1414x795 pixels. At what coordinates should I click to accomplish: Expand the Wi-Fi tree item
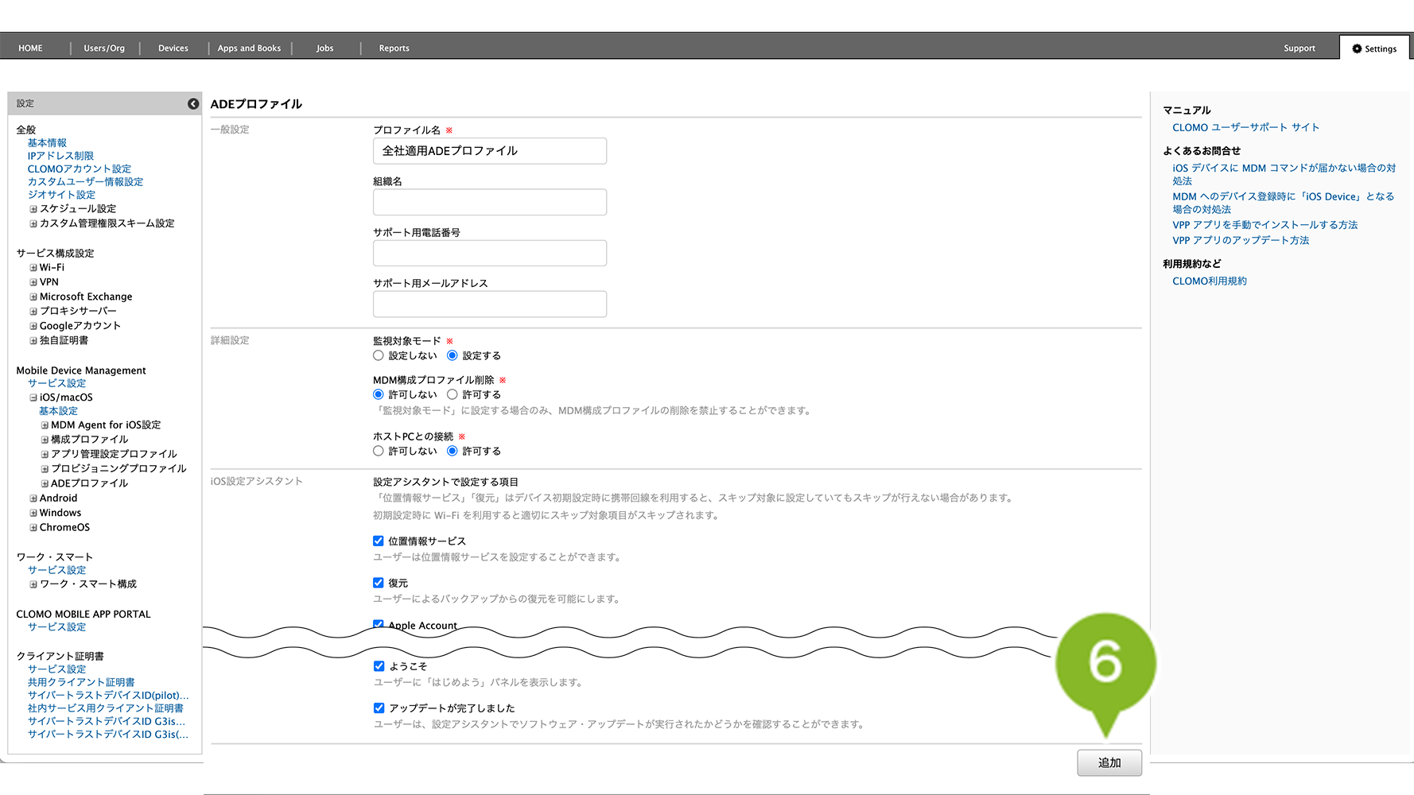33,268
